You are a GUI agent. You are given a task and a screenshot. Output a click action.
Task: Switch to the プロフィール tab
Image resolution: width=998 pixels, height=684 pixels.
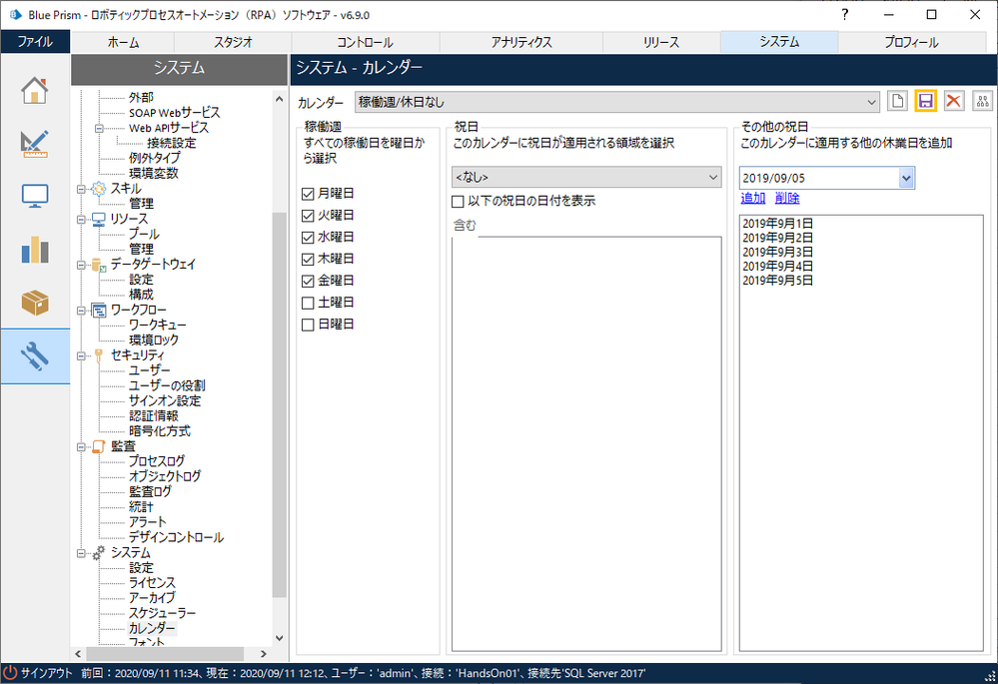click(911, 42)
